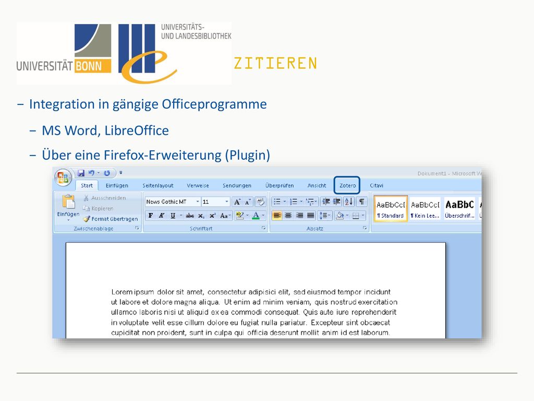534x401 pixels.
Task: Open Sendungen ribbon tab
Action: [x=237, y=185]
